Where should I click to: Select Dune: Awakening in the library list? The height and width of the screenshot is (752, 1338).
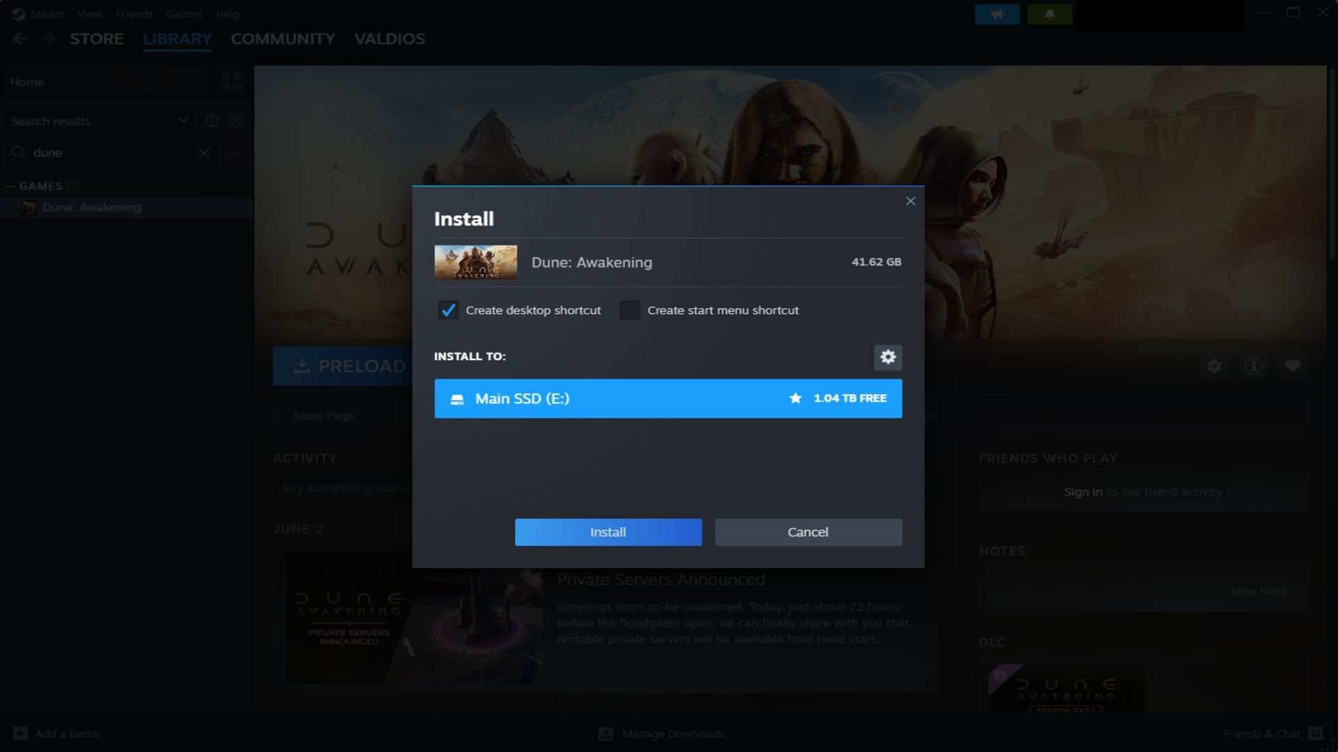126,207
